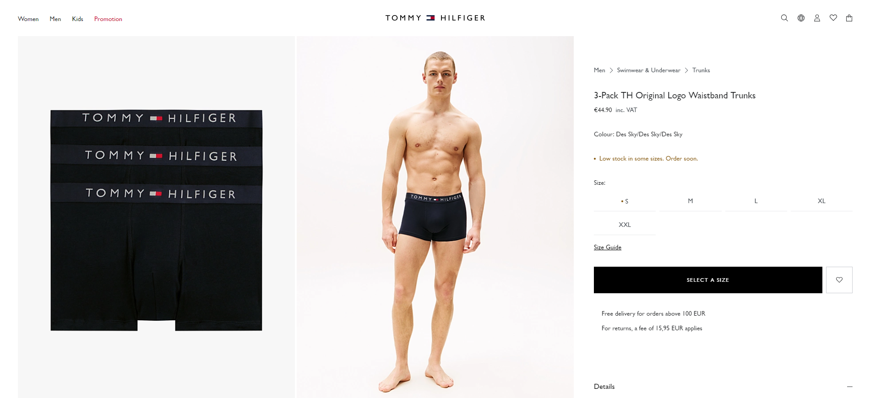The width and height of the screenshot is (870, 398).
Task: Click the globe language selector icon
Action: (801, 18)
